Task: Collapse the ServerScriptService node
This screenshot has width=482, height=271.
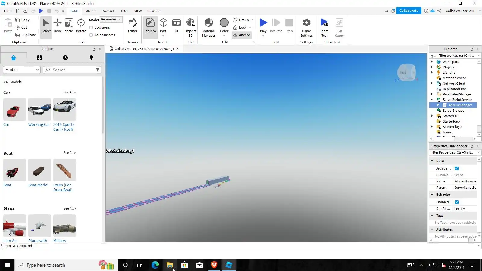Action: point(432,100)
